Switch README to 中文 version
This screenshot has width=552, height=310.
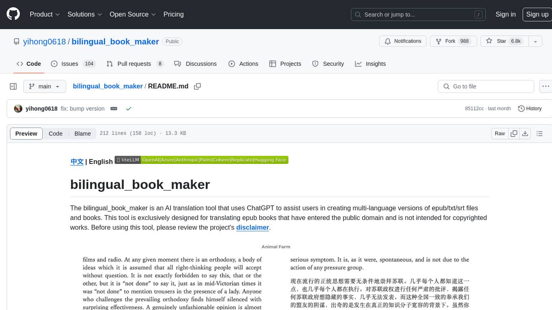(x=77, y=161)
